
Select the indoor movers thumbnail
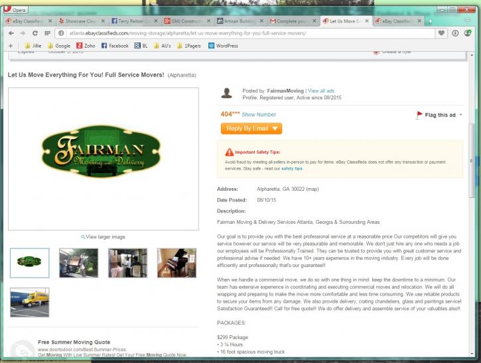tap(127, 263)
